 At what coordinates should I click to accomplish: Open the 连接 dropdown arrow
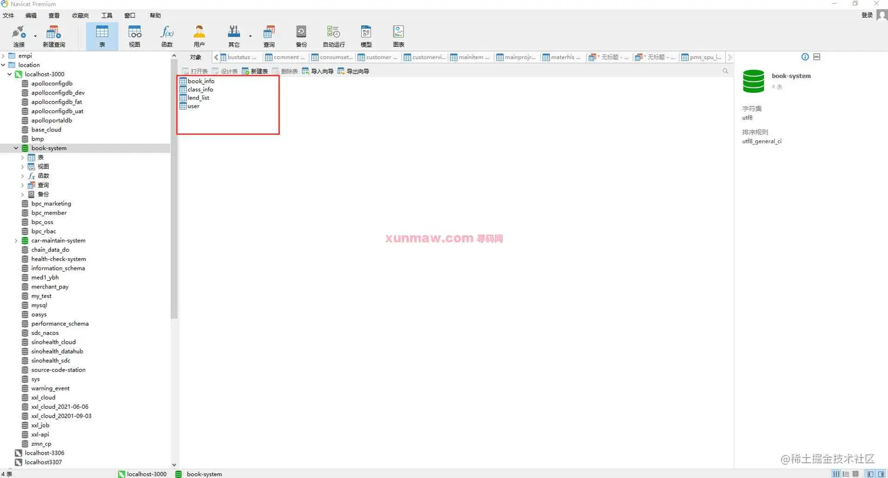click(x=35, y=36)
